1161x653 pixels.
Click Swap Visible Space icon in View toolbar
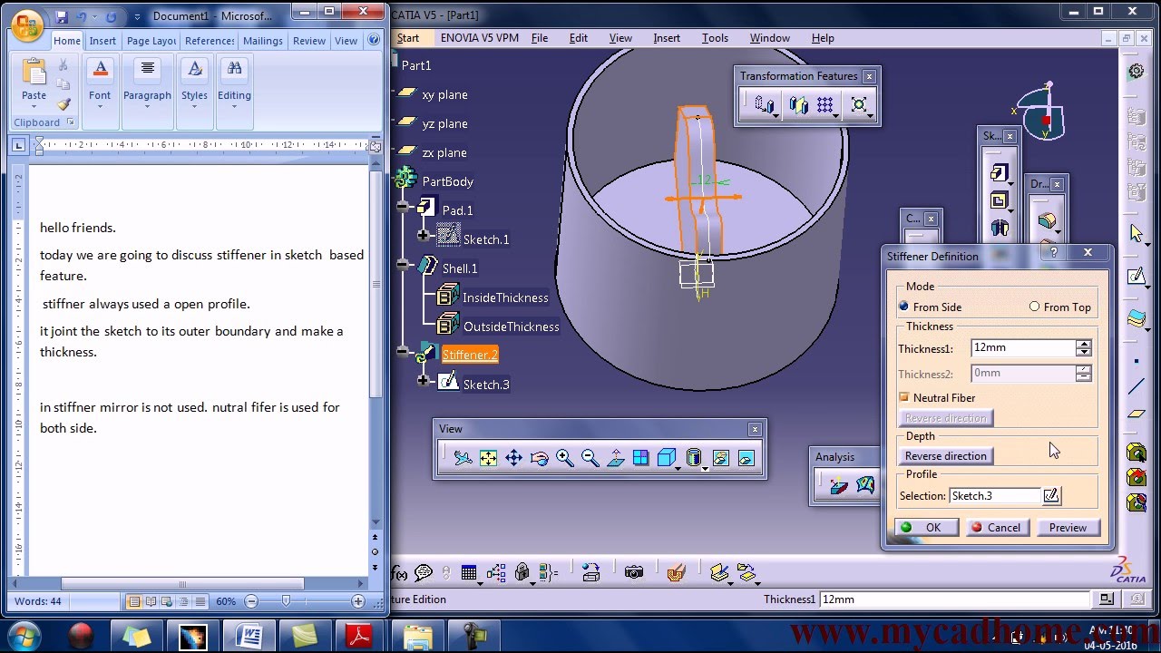click(x=746, y=459)
